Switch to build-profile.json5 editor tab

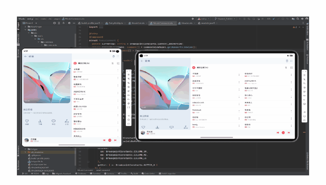click(x=91, y=23)
